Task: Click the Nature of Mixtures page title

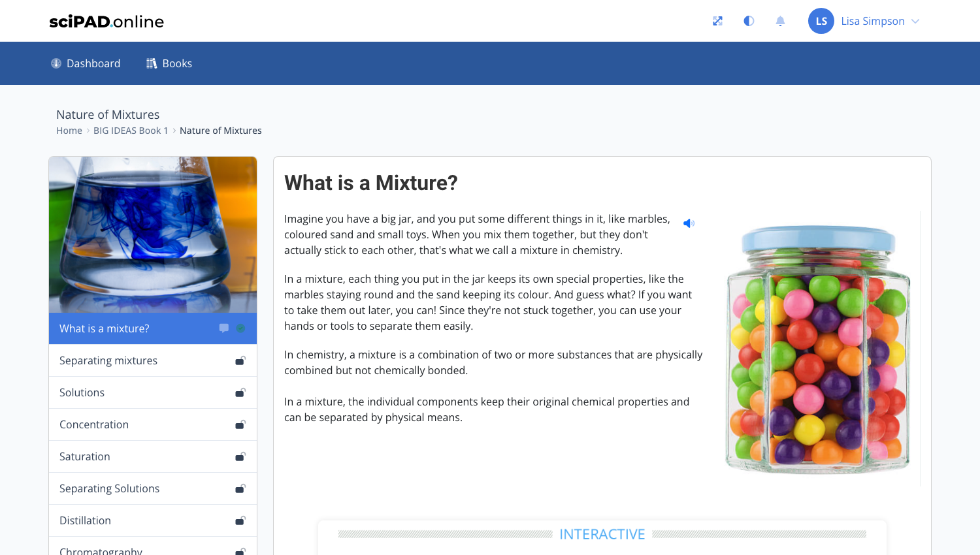Action: coord(108,114)
